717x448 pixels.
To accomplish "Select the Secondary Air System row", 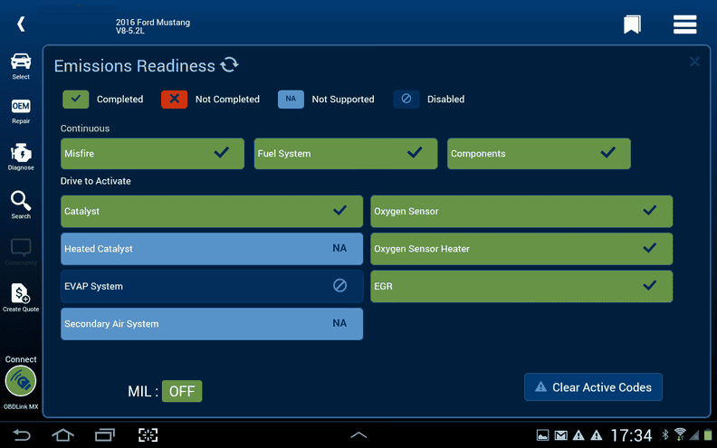I will click(212, 324).
